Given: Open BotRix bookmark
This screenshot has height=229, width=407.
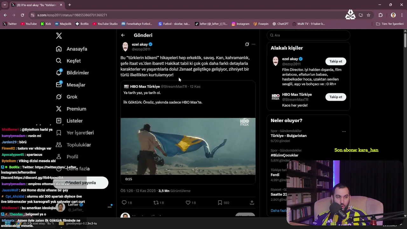Looking at the screenshot, I should [82, 24].
